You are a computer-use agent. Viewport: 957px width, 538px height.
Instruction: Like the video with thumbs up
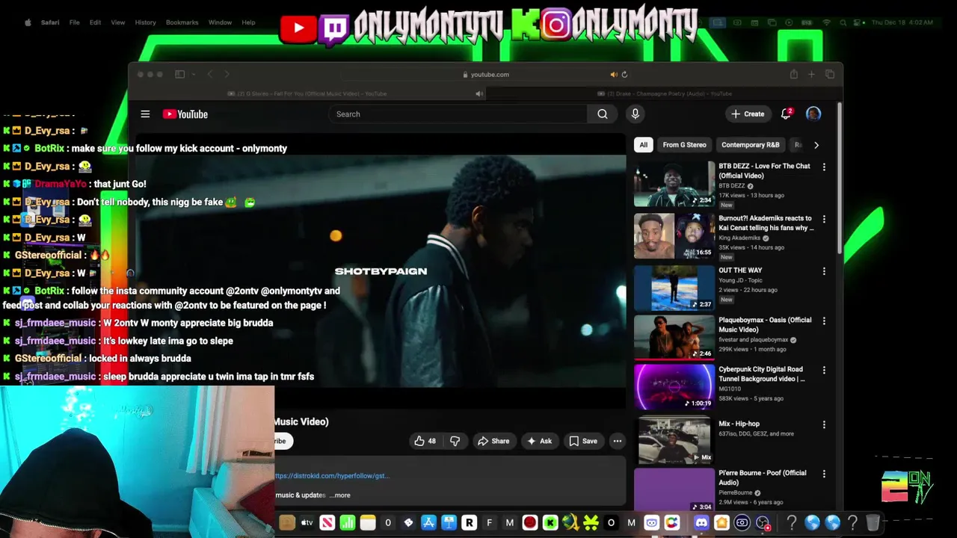pyautogui.click(x=425, y=441)
